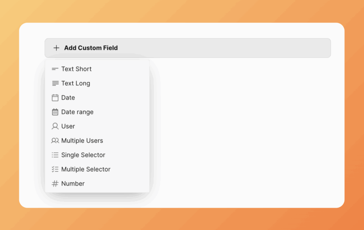Click the Single Selector list icon
The image size is (364, 230).
(55, 155)
